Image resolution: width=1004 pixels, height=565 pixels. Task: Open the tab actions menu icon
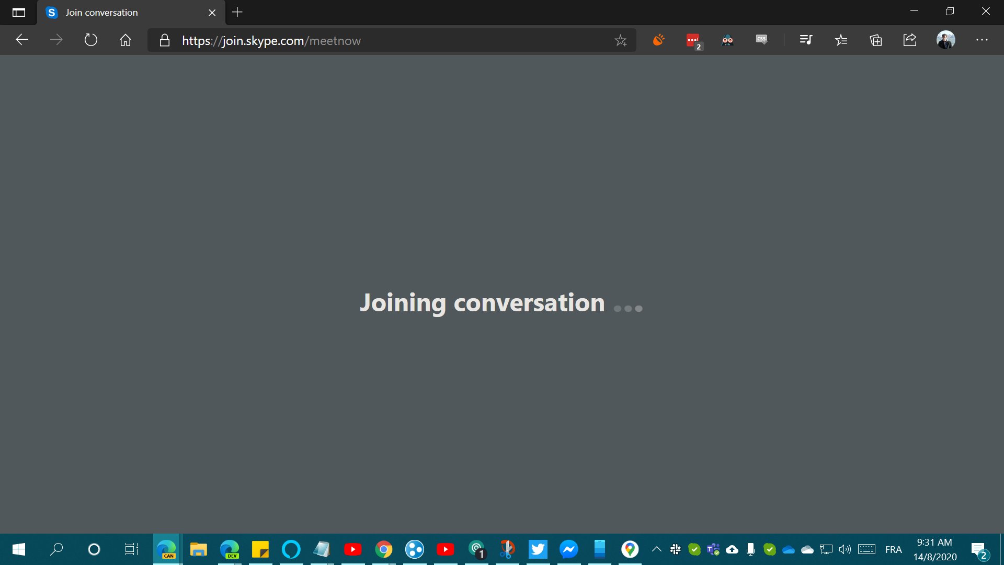coord(19,13)
